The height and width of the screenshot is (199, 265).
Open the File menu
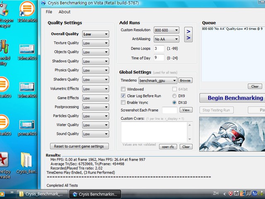(x=49, y=12)
